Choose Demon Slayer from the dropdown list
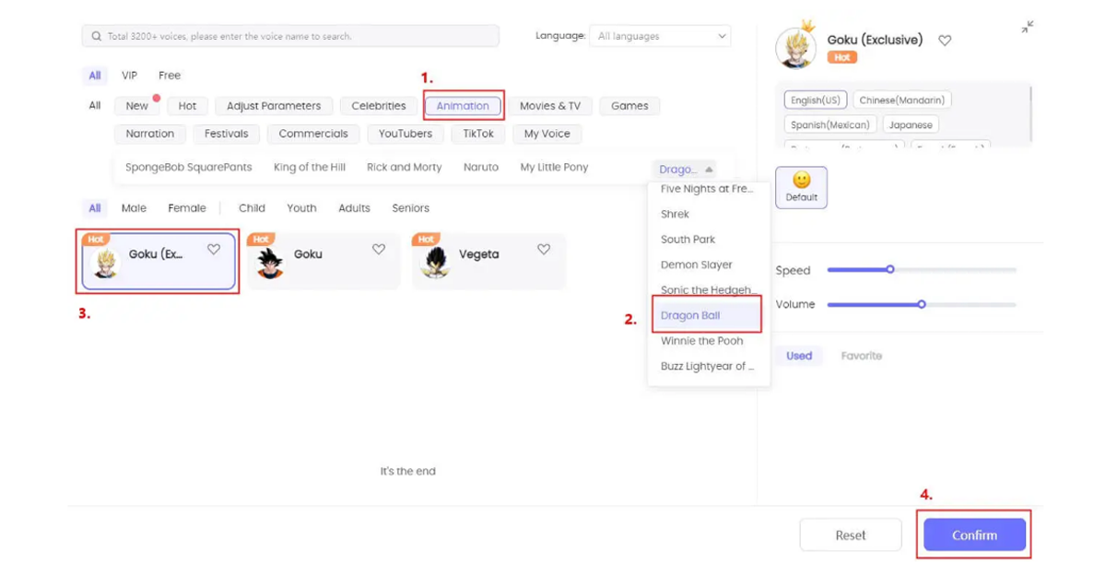The height and width of the screenshot is (564, 1106). pos(696,264)
